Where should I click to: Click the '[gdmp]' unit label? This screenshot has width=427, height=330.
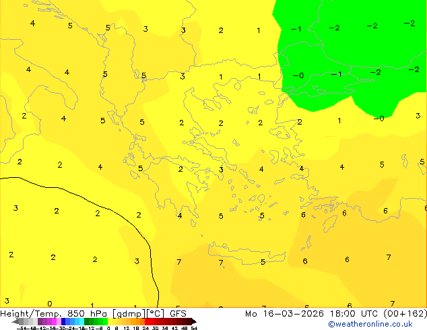(x=129, y=314)
